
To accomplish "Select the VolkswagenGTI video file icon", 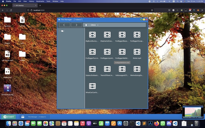I will [x=122, y=69].
